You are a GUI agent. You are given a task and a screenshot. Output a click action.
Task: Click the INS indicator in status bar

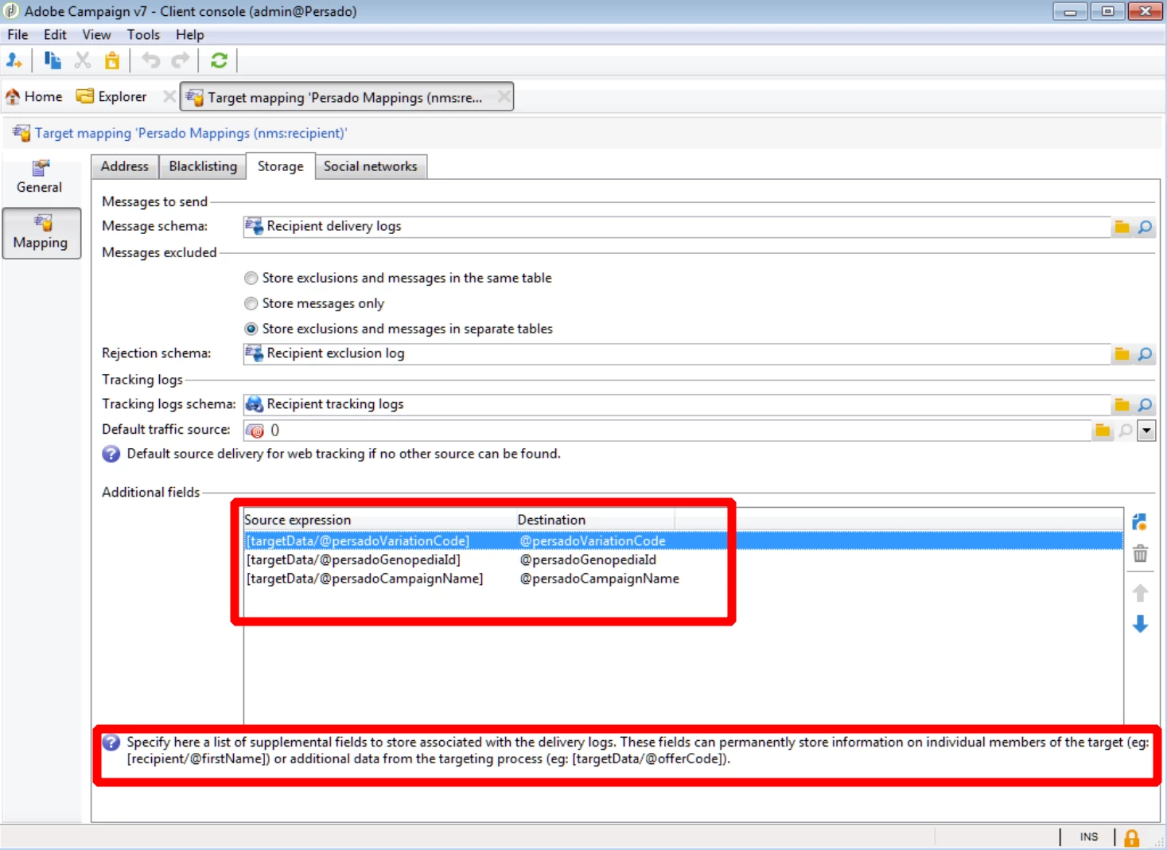click(1088, 837)
